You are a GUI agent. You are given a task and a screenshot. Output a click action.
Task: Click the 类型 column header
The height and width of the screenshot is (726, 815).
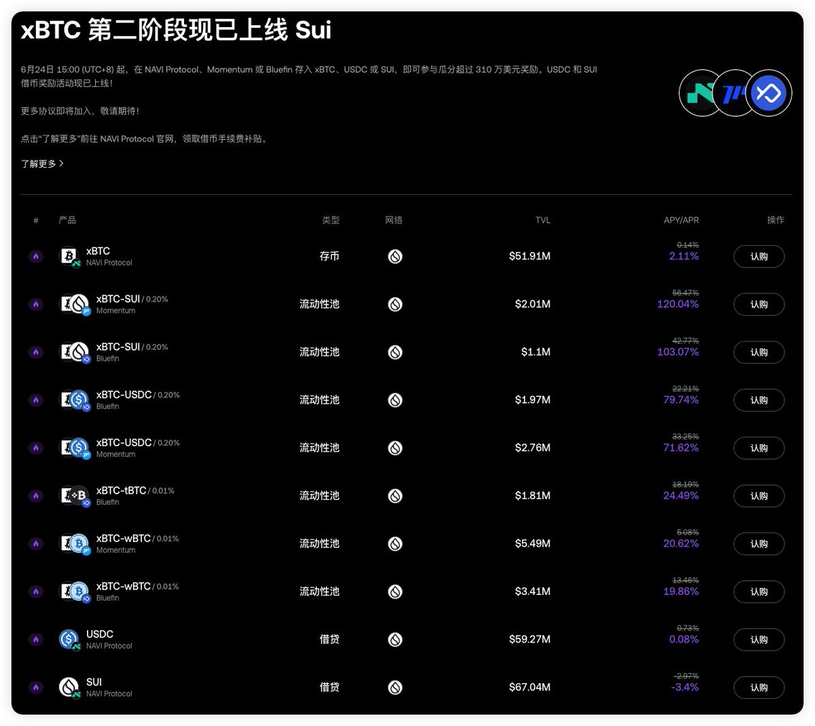click(331, 220)
